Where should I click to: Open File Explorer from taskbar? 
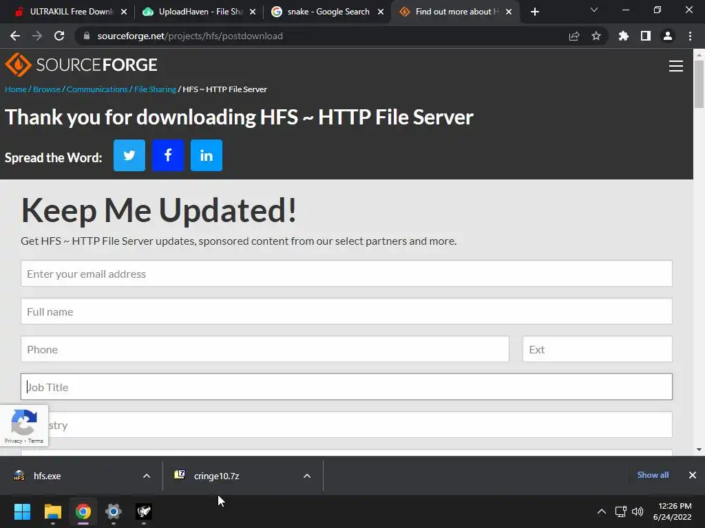[52, 511]
